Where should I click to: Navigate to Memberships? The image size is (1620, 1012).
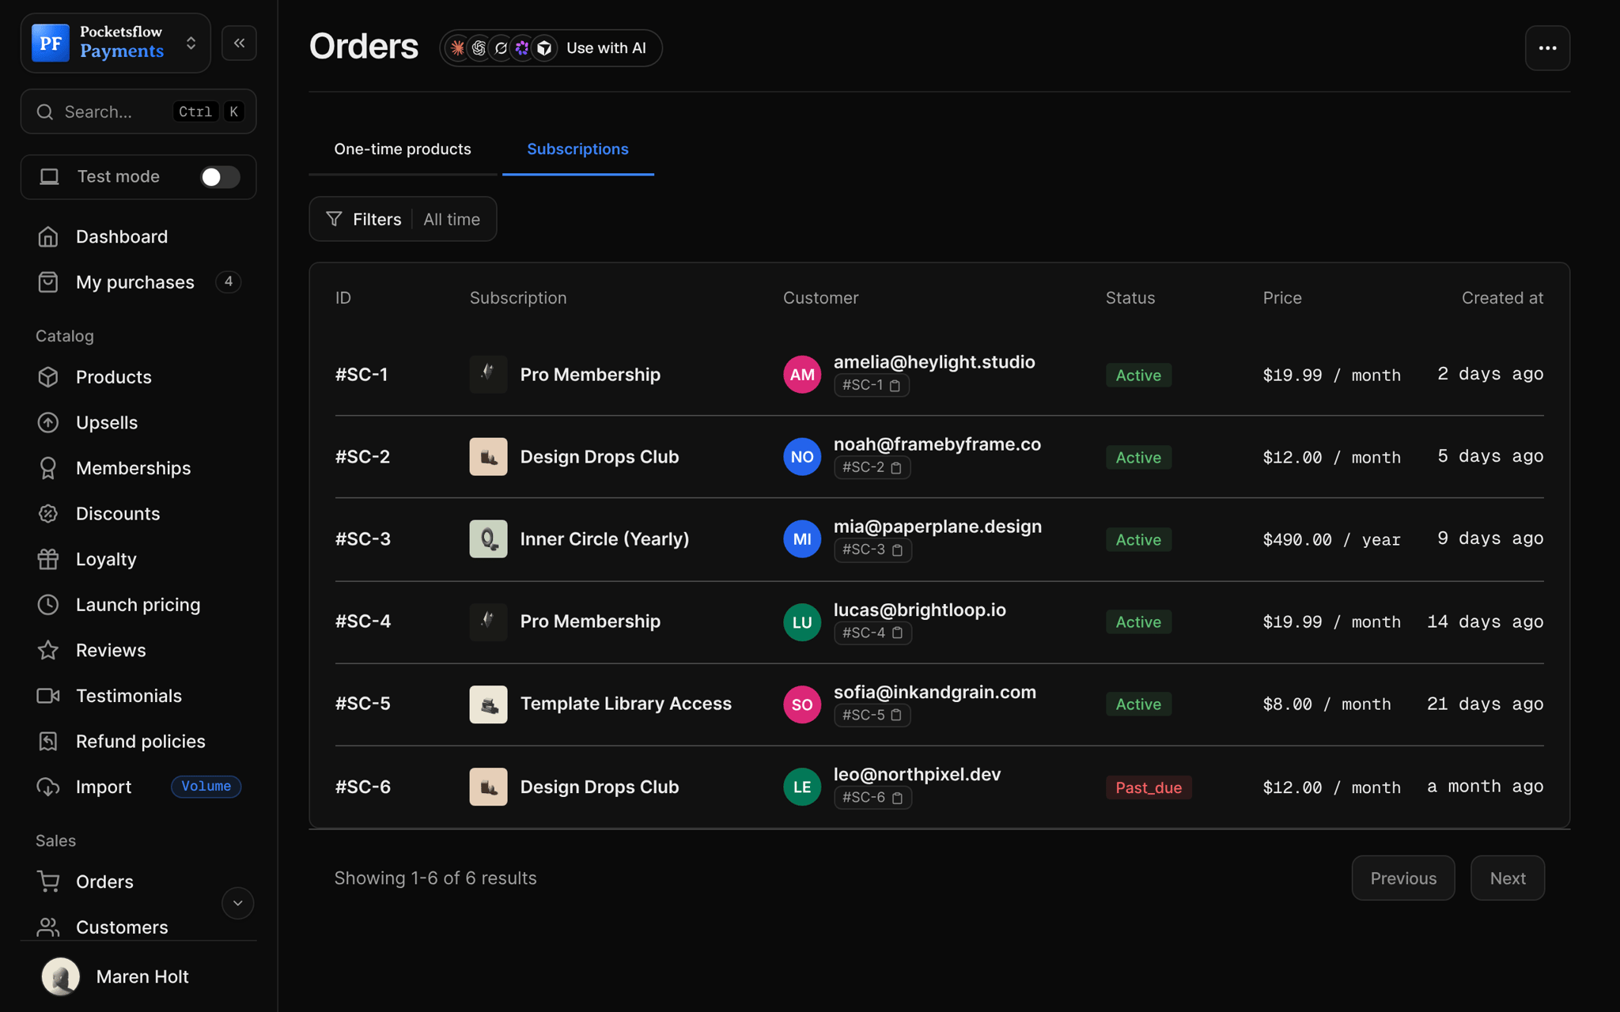pos(133,468)
